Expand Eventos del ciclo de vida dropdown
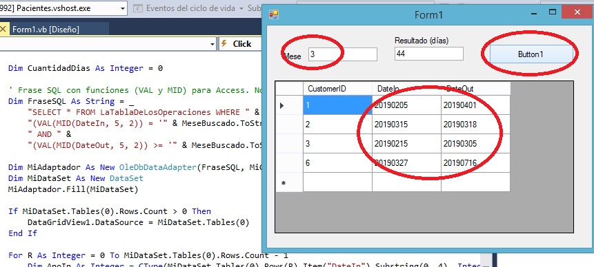Screen dimensions: 594x267 point(241,8)
